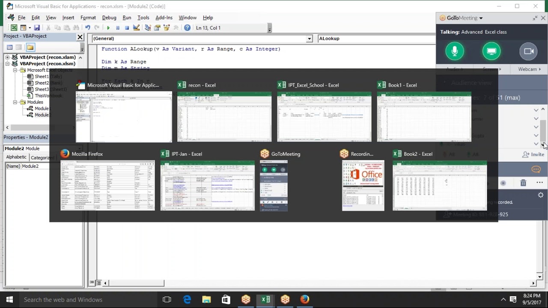The width and height of the screenshot is (548, 308).
Task: Open Microsoft Edge from taskbar
Action: (187, 299)
